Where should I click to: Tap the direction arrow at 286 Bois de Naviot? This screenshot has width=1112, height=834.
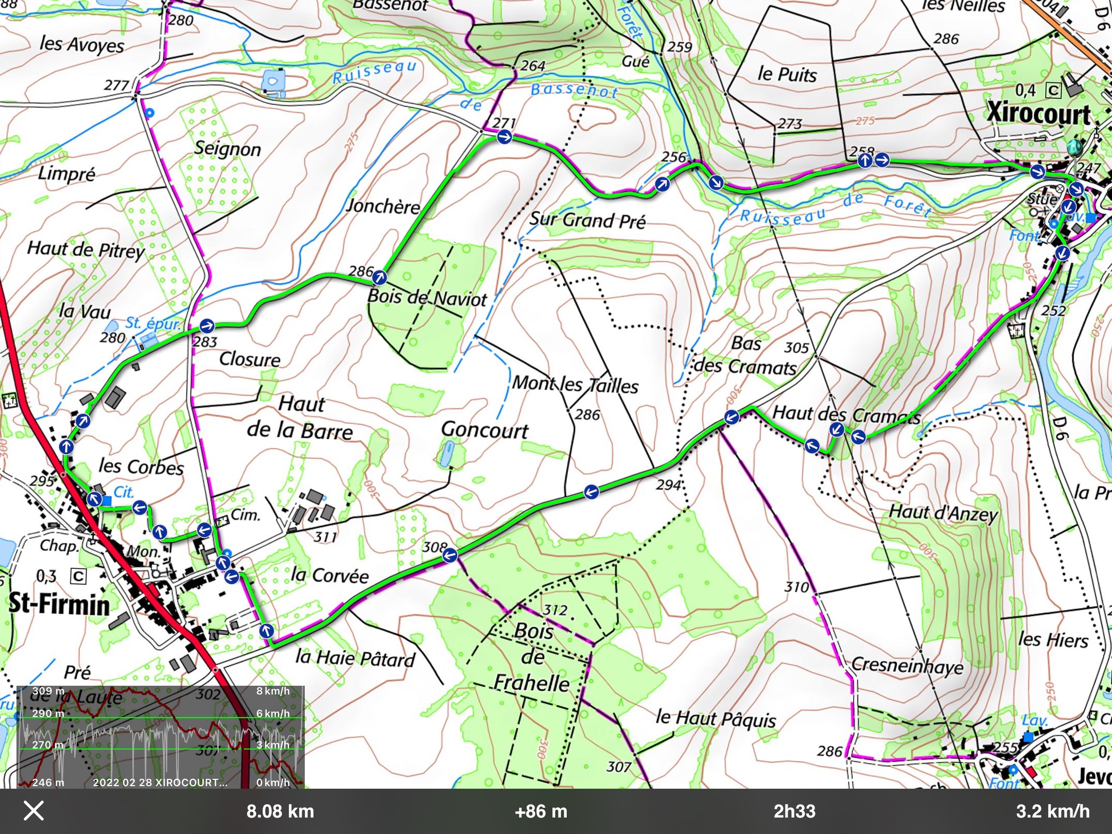[379, 278]
